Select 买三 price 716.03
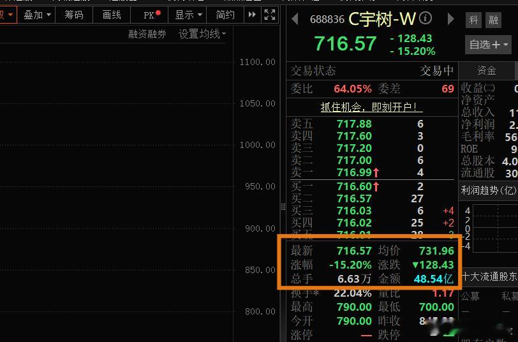 click(354, 211)
